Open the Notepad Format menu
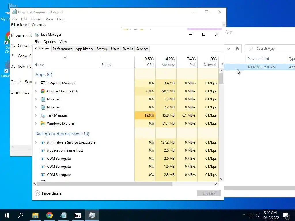295x221 pixels. point(36,19)
